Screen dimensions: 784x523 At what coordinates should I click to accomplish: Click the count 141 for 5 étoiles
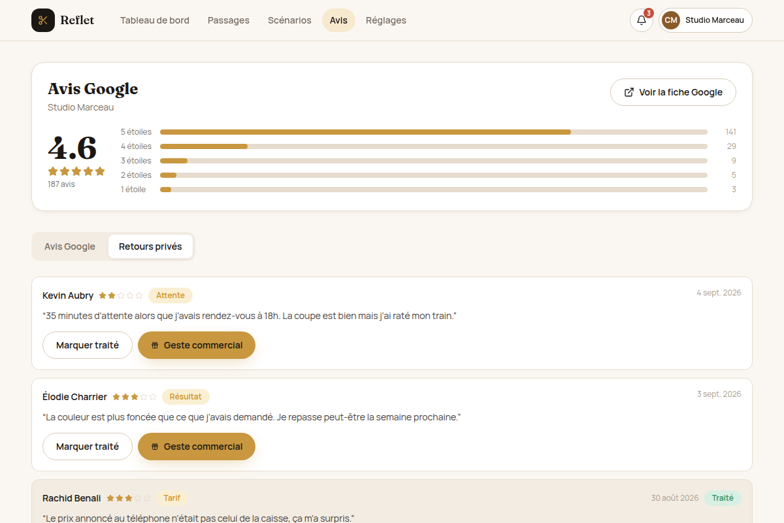point(730,132)
